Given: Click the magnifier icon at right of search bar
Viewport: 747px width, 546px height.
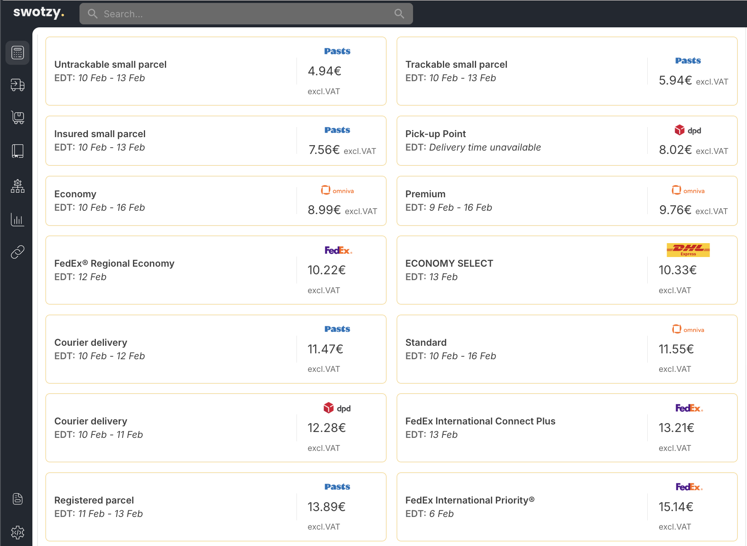Looking at the screenshot, I should pos(399,14).
